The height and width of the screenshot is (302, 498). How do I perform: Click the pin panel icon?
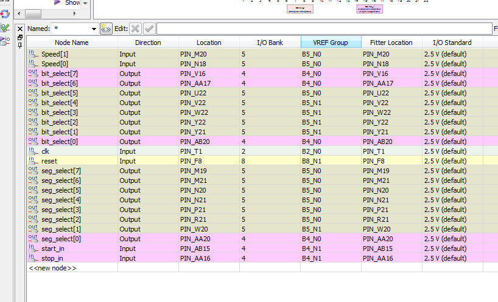20,46
